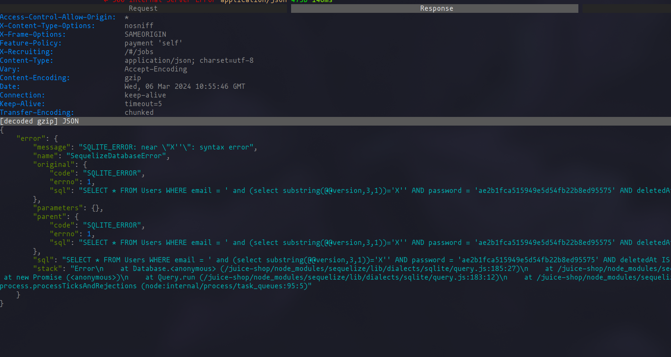Click the Transfer-Encoding header name
The width and height of the screenshot is (671, 357).
(x=37, y=112)
